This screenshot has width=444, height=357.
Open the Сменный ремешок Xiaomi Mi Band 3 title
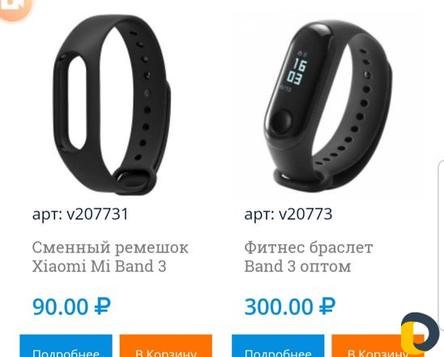tap(110, 257)
